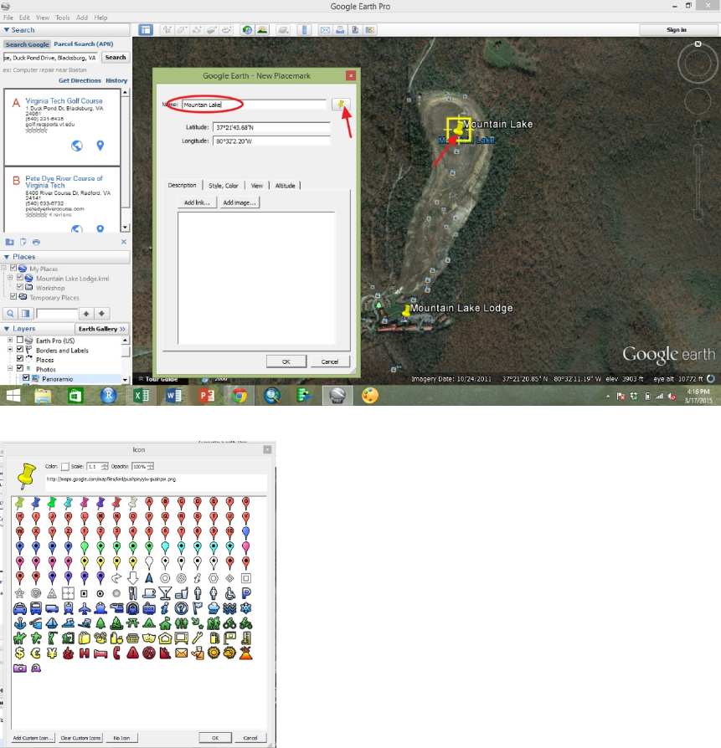Image resolution: width=721 pixels, height=748 pixels.
Task: Open the Add menu
Action: (82, 18)
